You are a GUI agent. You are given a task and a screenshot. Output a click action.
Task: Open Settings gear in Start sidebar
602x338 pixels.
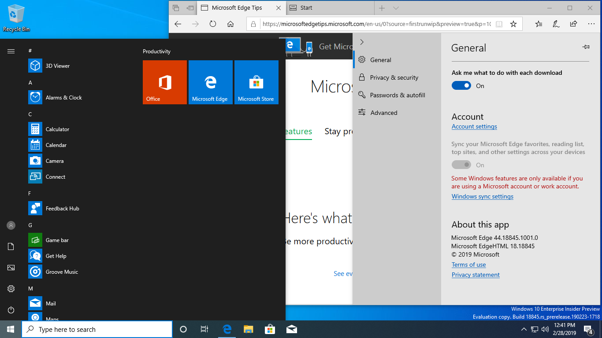tap(11, 289)
